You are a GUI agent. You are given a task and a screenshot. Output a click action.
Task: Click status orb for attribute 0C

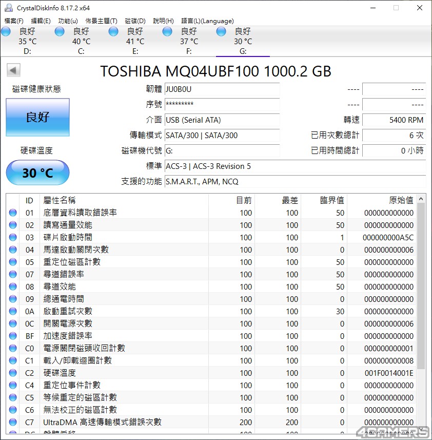pos(13,324)
